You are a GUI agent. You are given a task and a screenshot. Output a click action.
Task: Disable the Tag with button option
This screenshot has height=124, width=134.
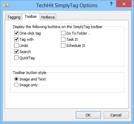(x=16, y=39)
